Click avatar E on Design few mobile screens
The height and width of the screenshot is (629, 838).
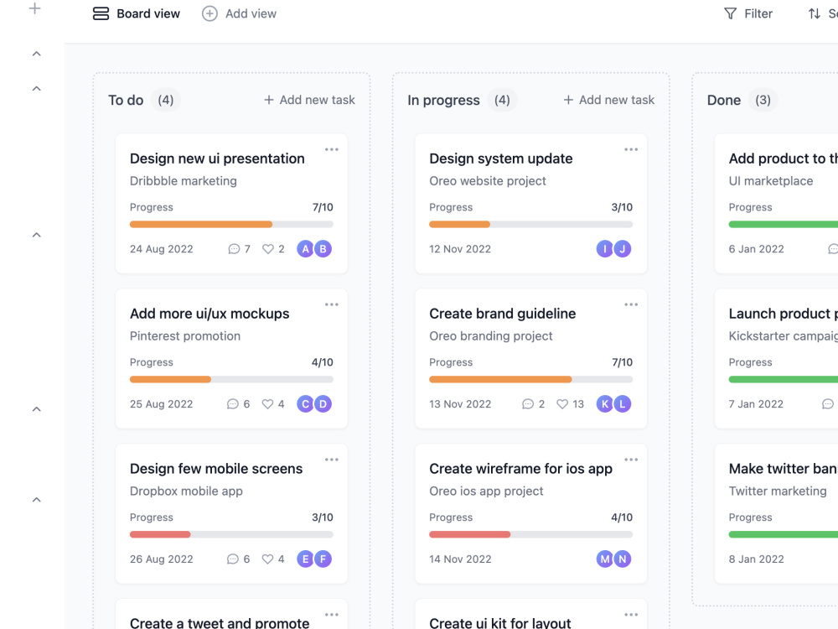click(x=305, y=559)
